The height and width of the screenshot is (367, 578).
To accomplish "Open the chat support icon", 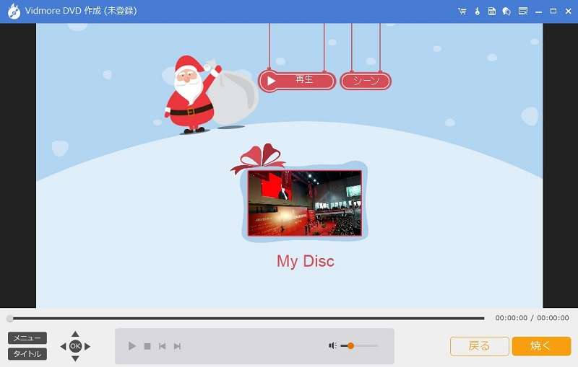I will [506, 12].
